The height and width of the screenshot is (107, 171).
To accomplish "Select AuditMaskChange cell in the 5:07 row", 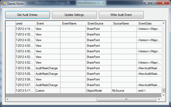I will coord(47,85).
